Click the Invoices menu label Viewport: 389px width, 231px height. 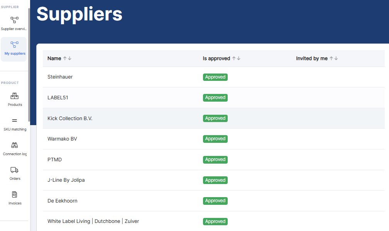coord(15,203)
